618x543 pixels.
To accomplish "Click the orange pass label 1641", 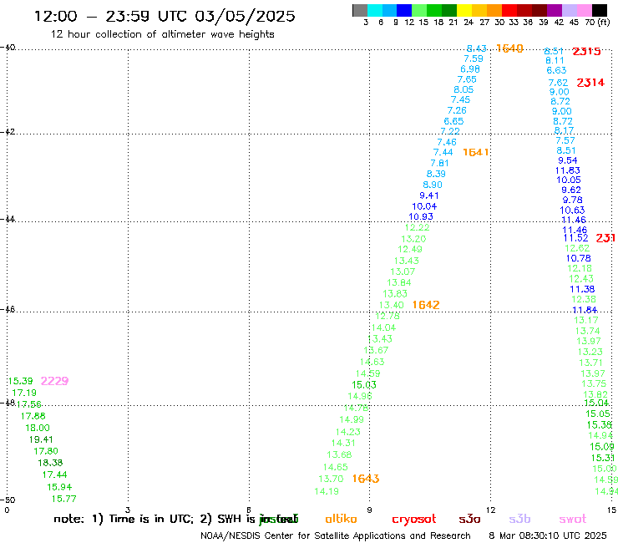I will click(476, 152).
